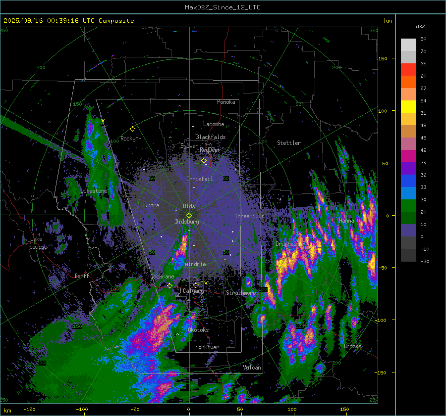Click the yellow diamond marker beside RockyMH
The image size is (446, 416).
click(132, 129)
